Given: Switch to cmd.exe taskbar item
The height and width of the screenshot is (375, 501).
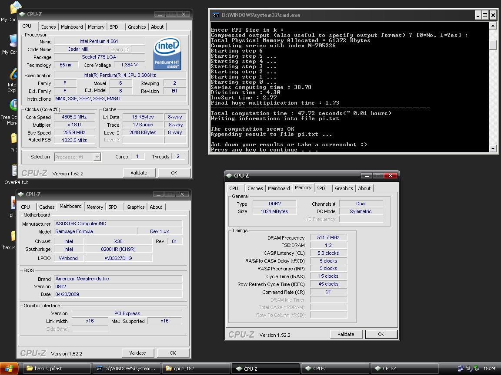Looking at the screenshot, I should tap(127, 368).
